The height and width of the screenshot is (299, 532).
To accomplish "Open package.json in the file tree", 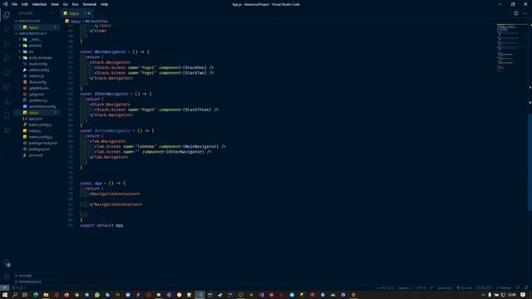I will [x=37, y=149].
